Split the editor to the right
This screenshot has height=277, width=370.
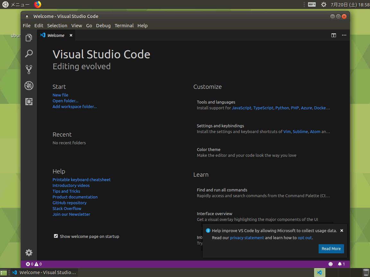pyautogui.click(x=334, y=35)
